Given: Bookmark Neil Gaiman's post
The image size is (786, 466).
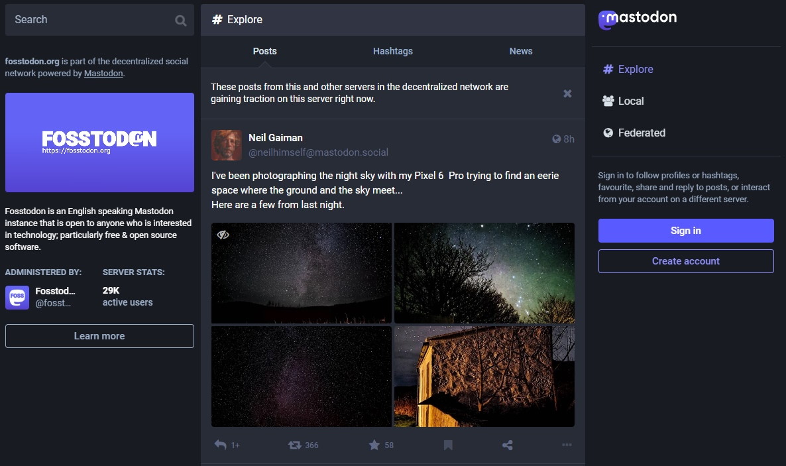Looking at the screenshot, I should pos(448,445).
